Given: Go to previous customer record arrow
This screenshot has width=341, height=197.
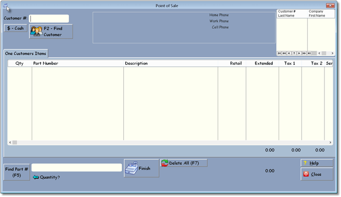Looking at the screenshot, I should coord(289,53).
